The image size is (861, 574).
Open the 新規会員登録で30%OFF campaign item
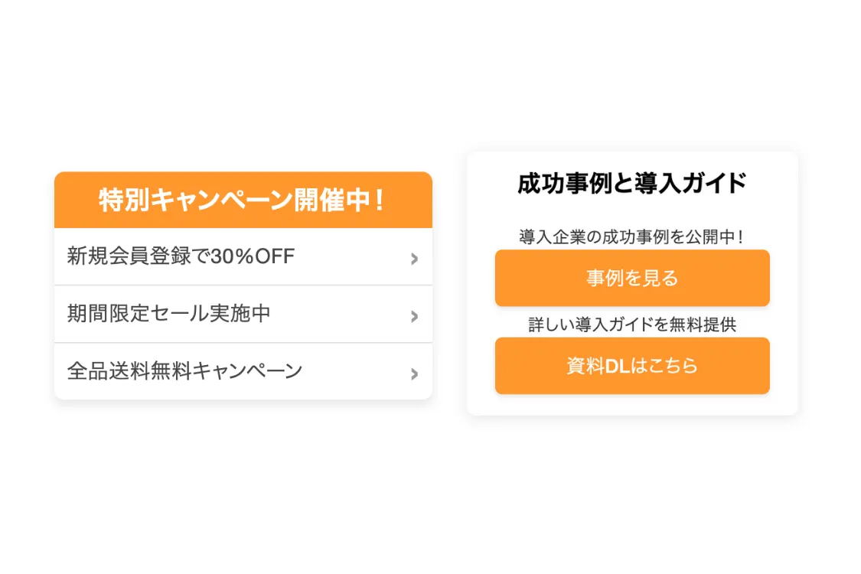230,257
